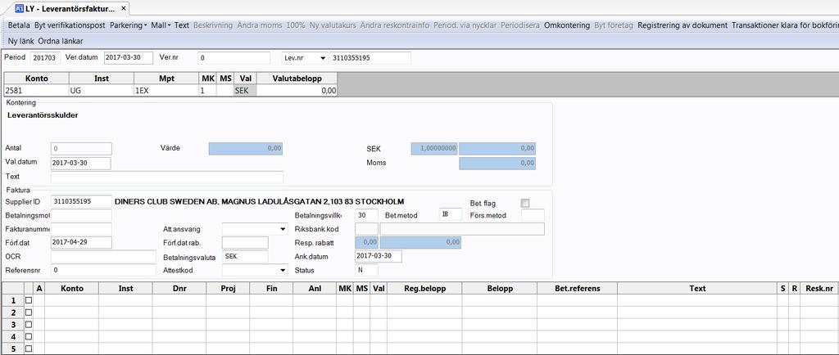Click Transaktioner klara för bokföring
Screen dimensions: 839x355
[785, 25]
